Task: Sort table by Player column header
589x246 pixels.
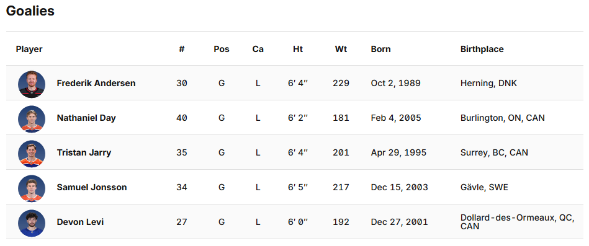Action: point(29,49)
